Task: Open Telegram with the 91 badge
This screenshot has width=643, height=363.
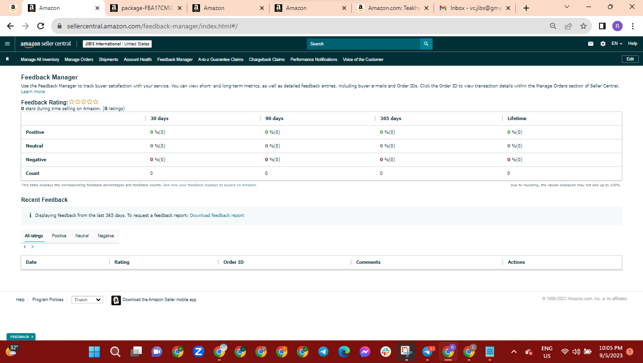Action: pyautogui.click(x=427, y=352)
